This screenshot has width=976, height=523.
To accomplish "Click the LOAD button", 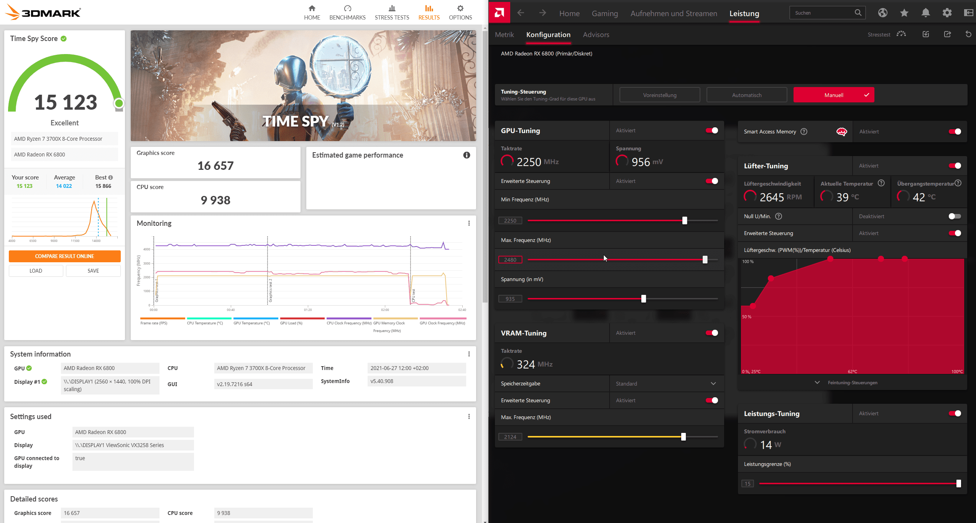I will click(x=36, y=271).
